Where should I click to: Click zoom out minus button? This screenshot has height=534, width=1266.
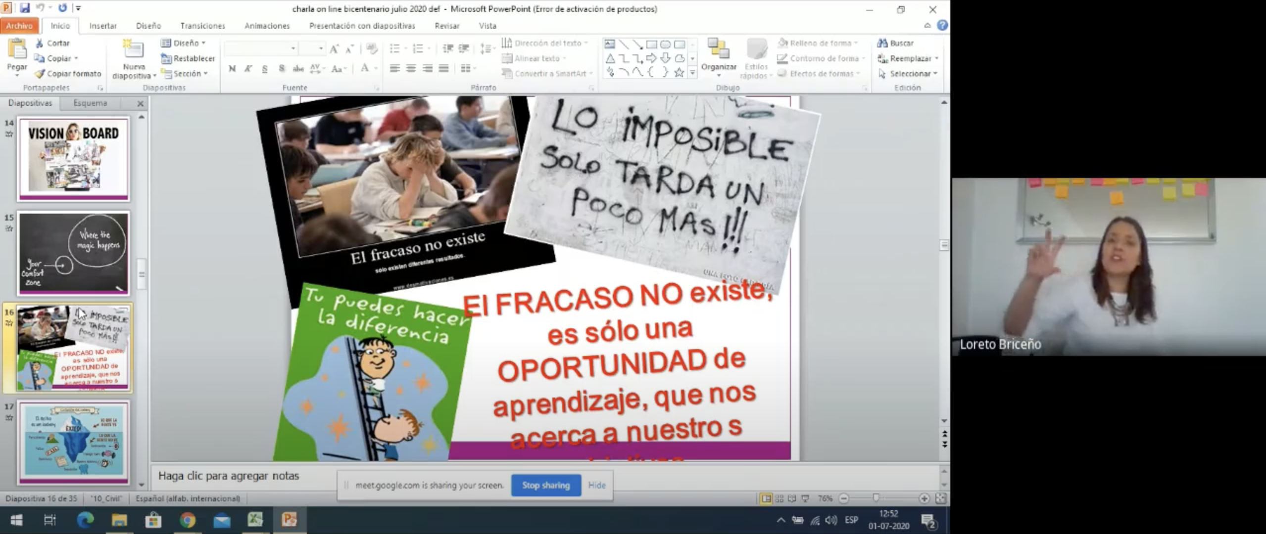(844, 498)
